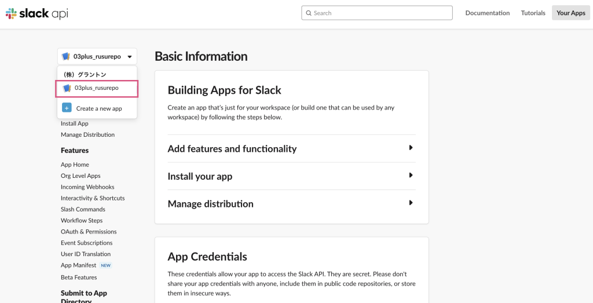This screenshot has height=303, width=593.
Task: Go to Tutorials in top navigation
Action: pos(533,13)
